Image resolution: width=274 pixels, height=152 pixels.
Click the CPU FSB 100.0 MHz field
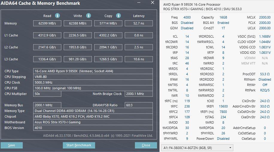click(x=93, y=88)
